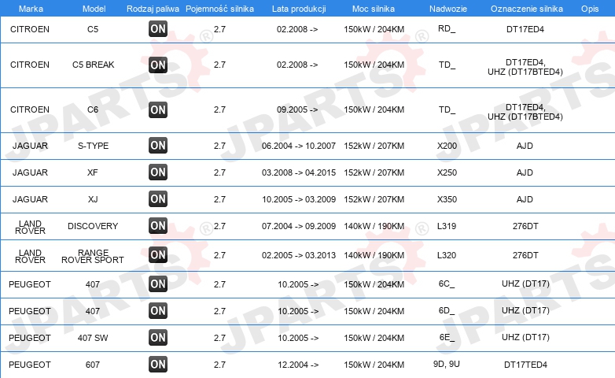Select the 607 model cell
Viewport: 615px width, 378px height.
click(x=93, y=365)
